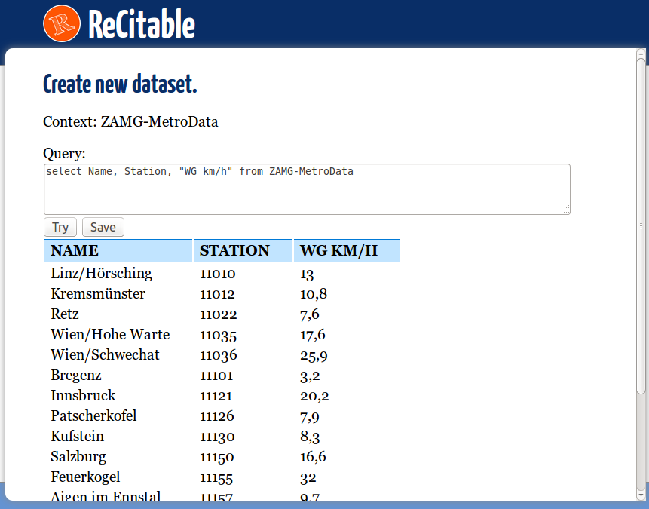Viewport: 649px width, 509px height.
Task: Click wind speed value 7,6
Action: click(x=310, y=314)
